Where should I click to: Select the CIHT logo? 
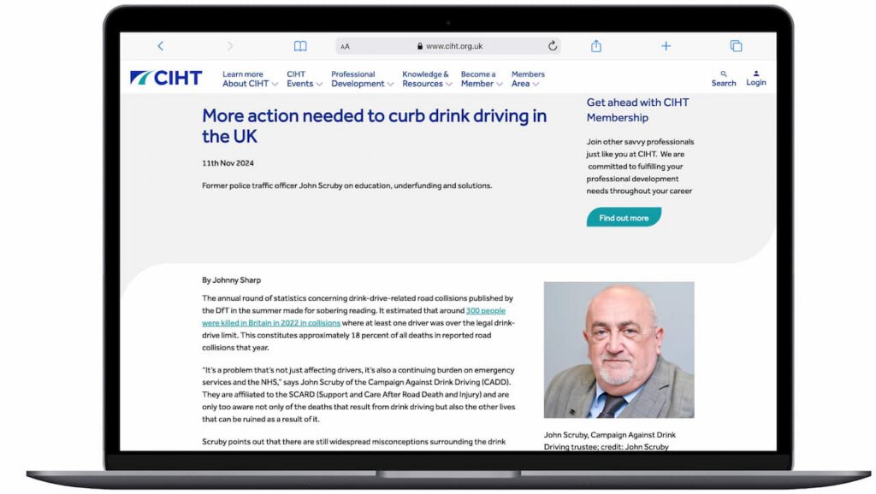tap(166, 78)
